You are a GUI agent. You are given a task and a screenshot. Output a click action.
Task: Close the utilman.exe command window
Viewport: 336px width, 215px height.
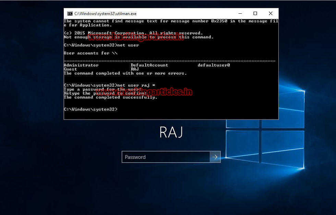click(x=271, y=13)
